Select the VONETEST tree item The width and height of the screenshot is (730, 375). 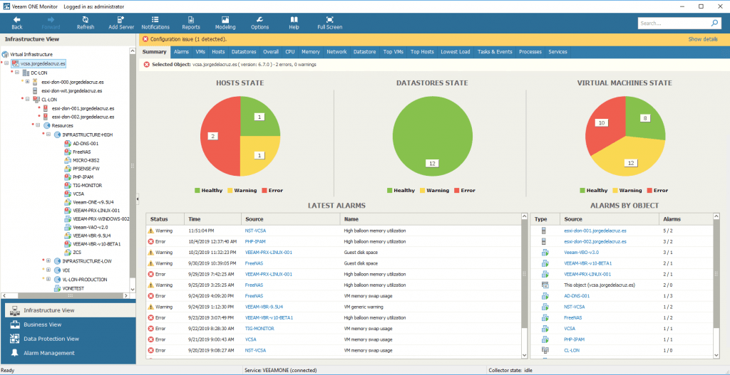click(x=72, y=289)
